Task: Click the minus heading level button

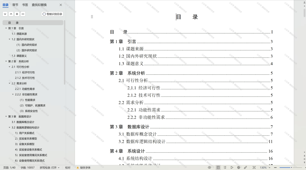Action: pos(23,14)
